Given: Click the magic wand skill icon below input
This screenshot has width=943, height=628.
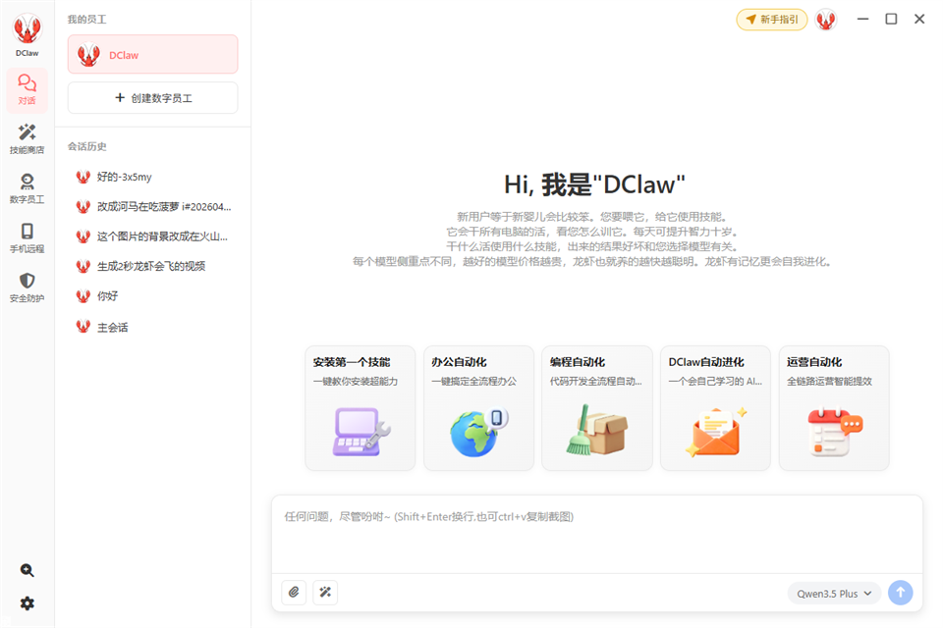Looking at the screenshot, I should tap(325, 593).
